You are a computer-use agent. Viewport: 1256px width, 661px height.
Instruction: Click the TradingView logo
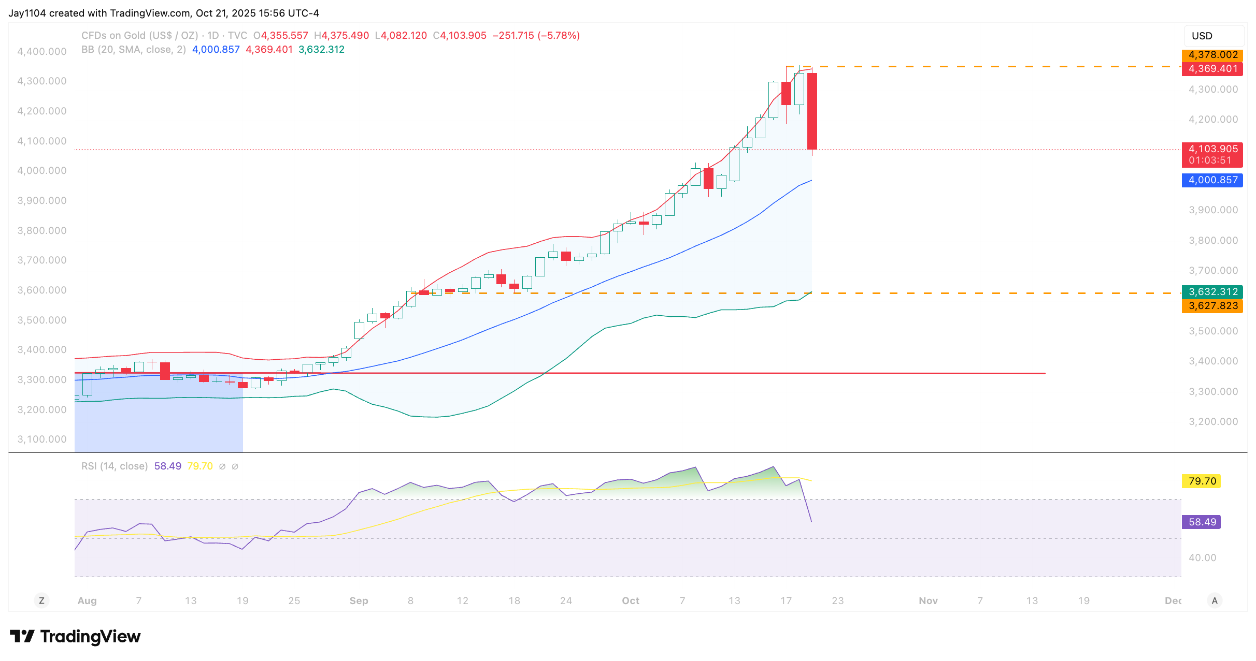[75, 636]
